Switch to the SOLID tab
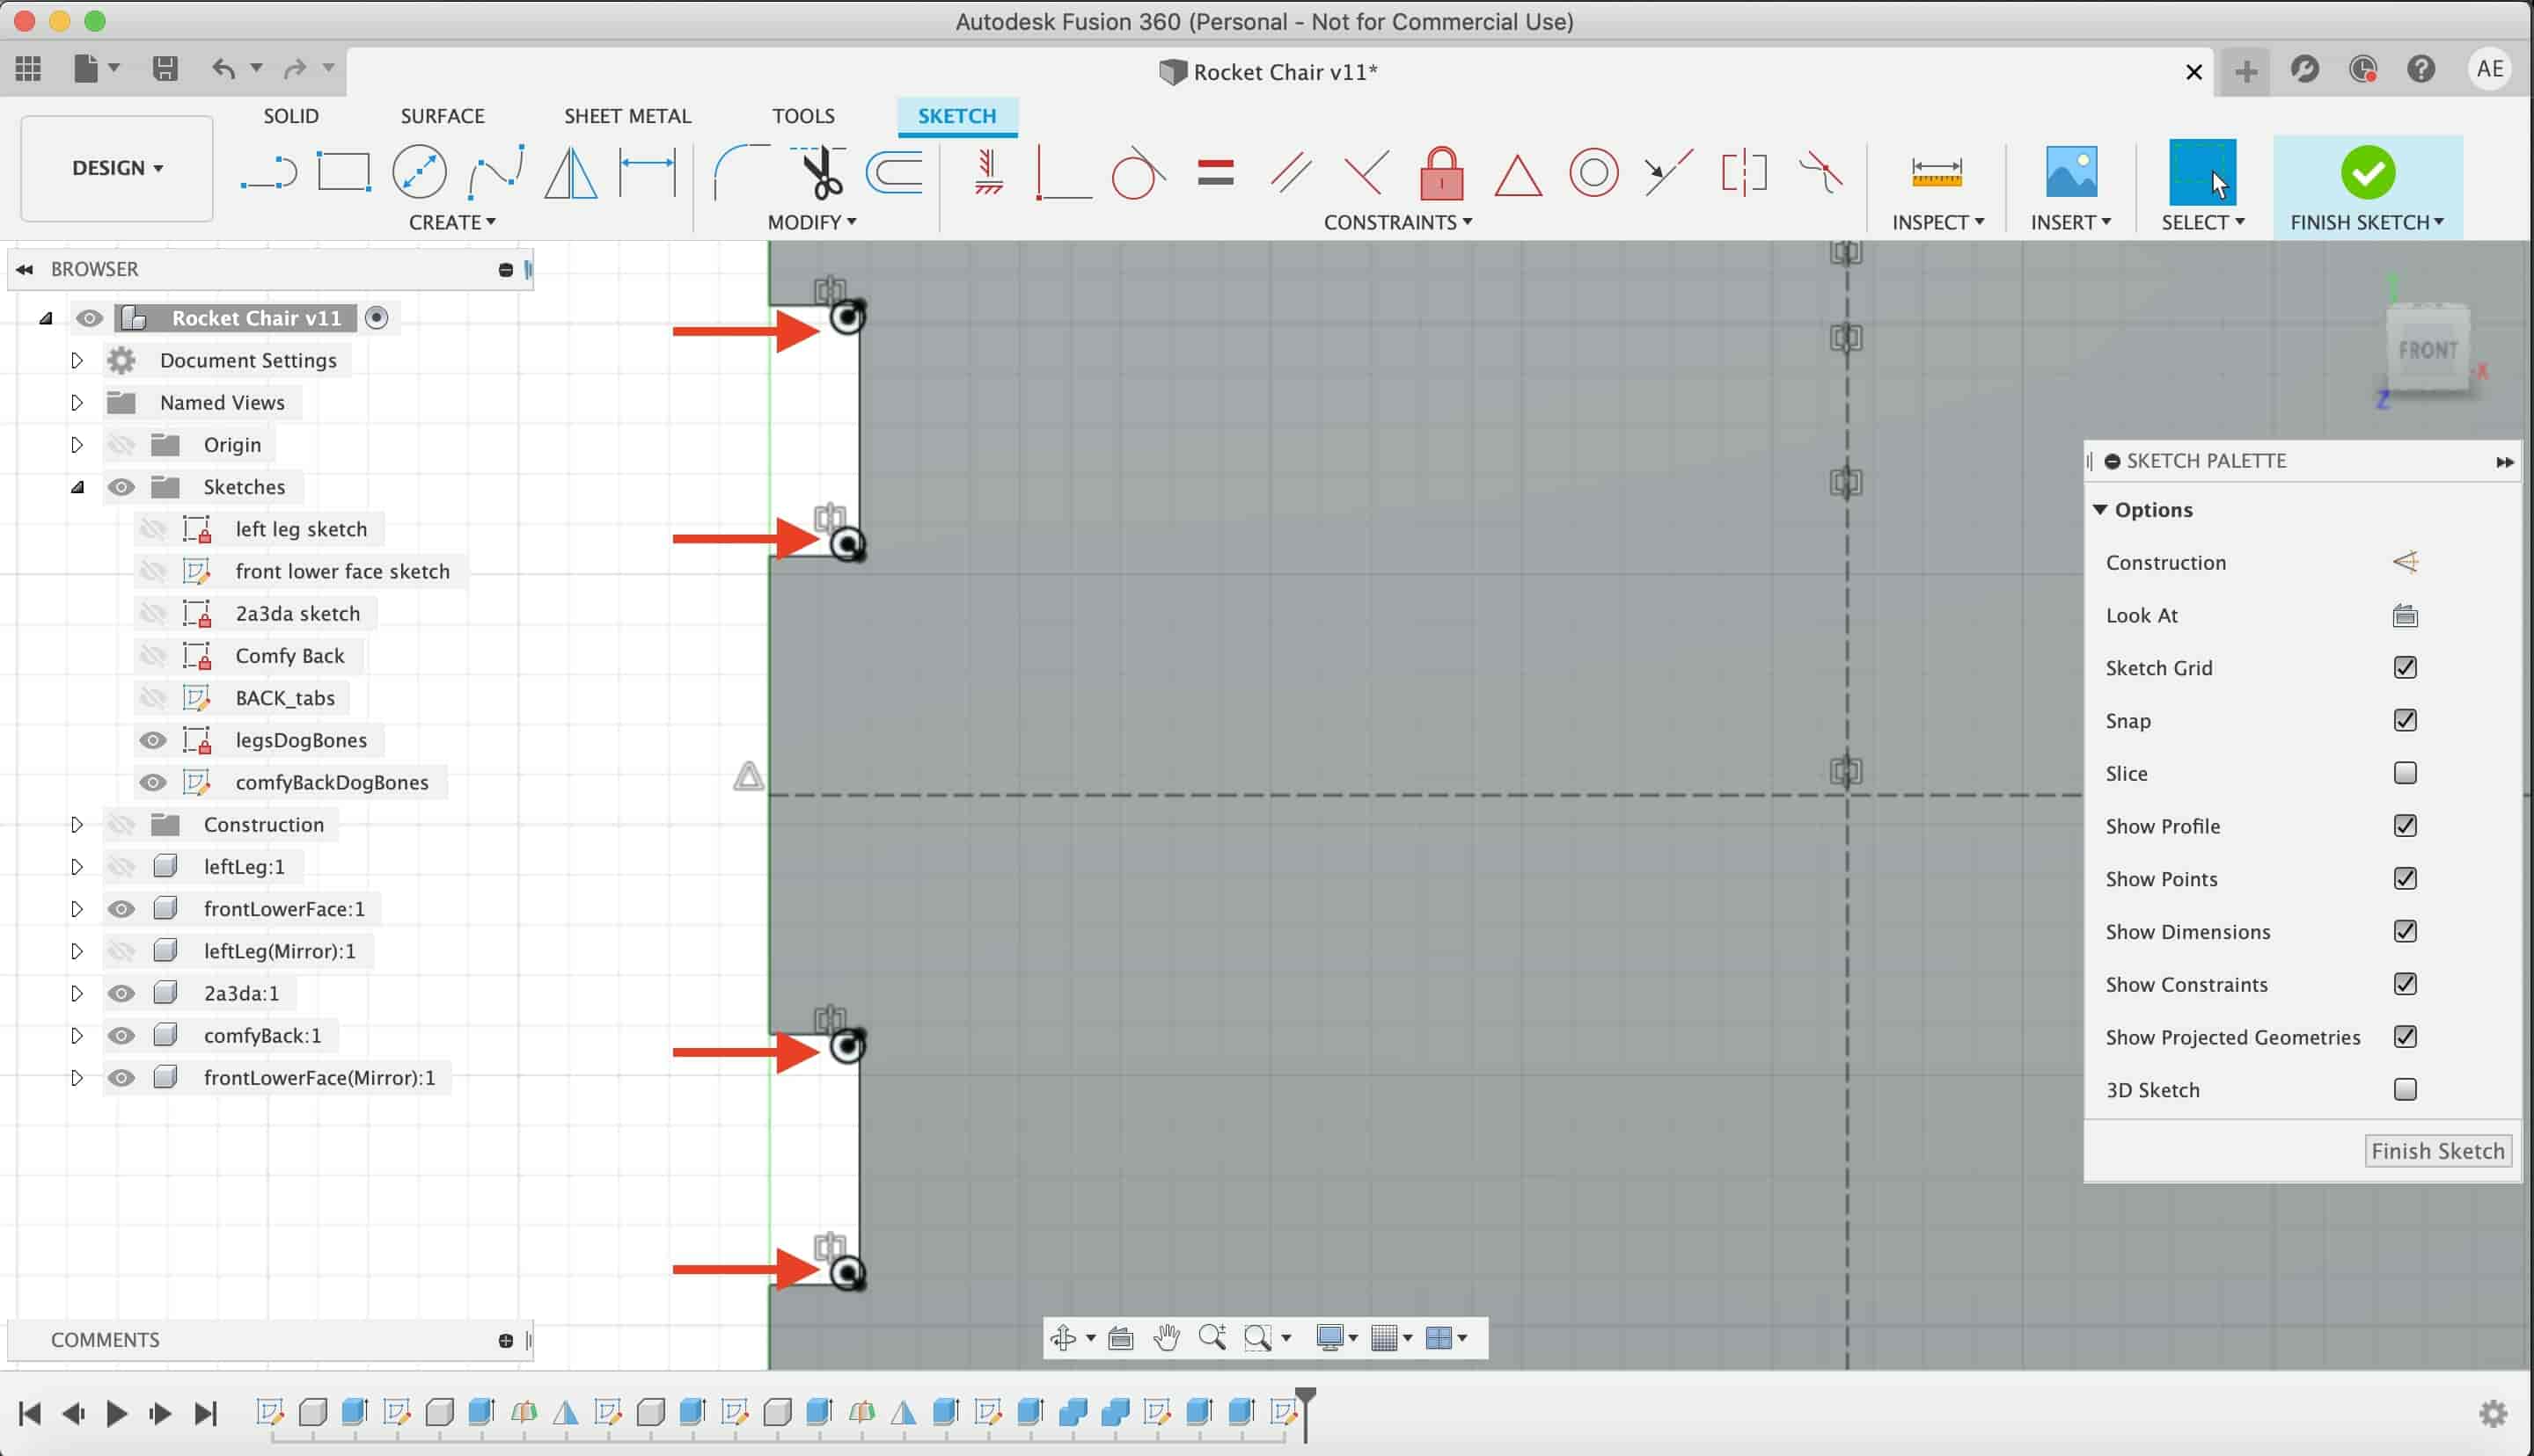This screenshot has width=2534, height=1456. point(290,115)
